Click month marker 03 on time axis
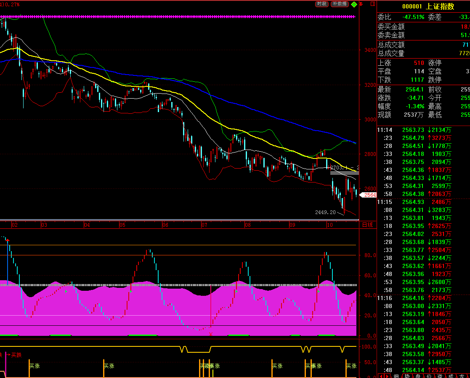The image size is (470, 378). point(44,225)
